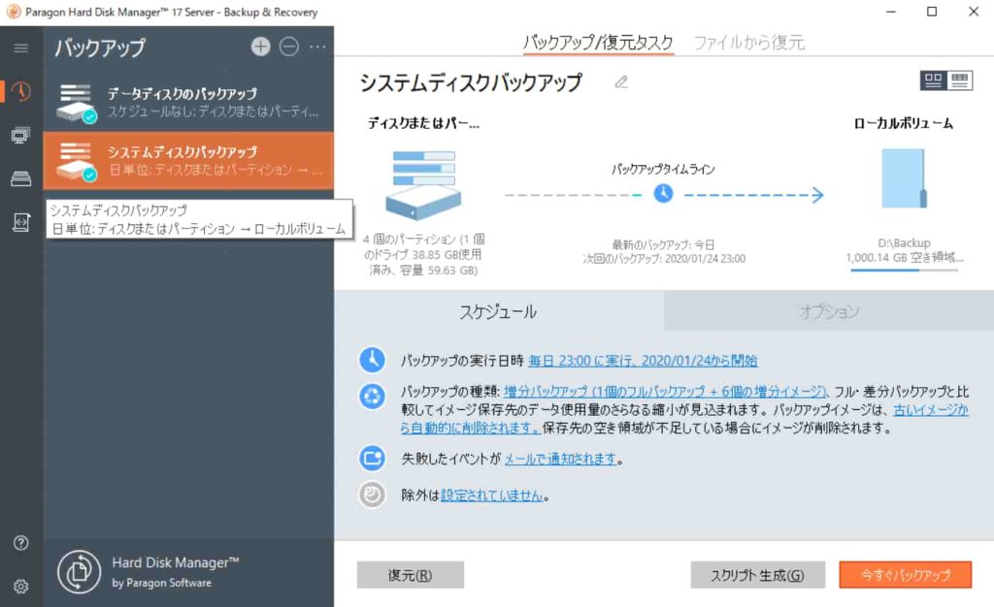Add a new backup task with plus icon
Screen dimensions: 994x607
coord(260,47)
